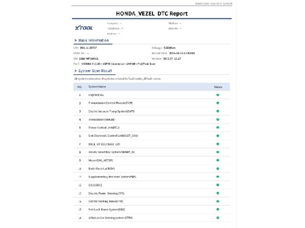305x228 pixels.
Task: Click status icon for Power Control Unit row
Action: click(218, 128)
